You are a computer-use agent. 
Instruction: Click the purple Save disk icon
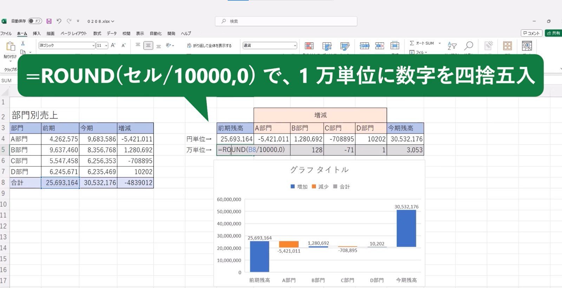(x=49, y=21)
